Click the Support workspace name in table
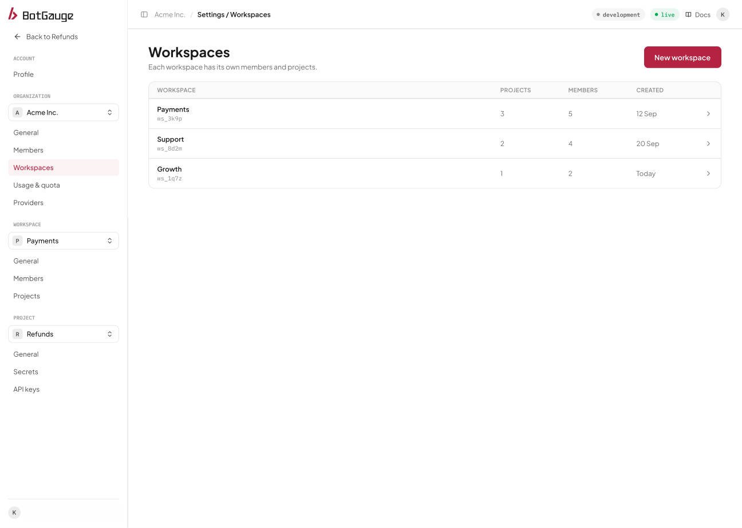 click(x=171, y=139)
